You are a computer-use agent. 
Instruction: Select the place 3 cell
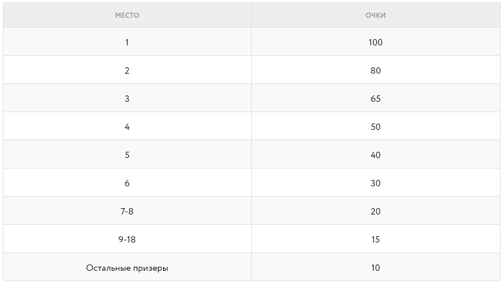tap(127, 99)
